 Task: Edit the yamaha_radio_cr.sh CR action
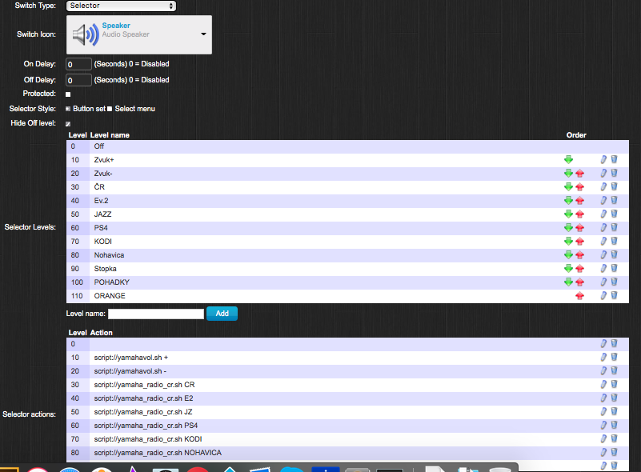[x=603, y=385]
